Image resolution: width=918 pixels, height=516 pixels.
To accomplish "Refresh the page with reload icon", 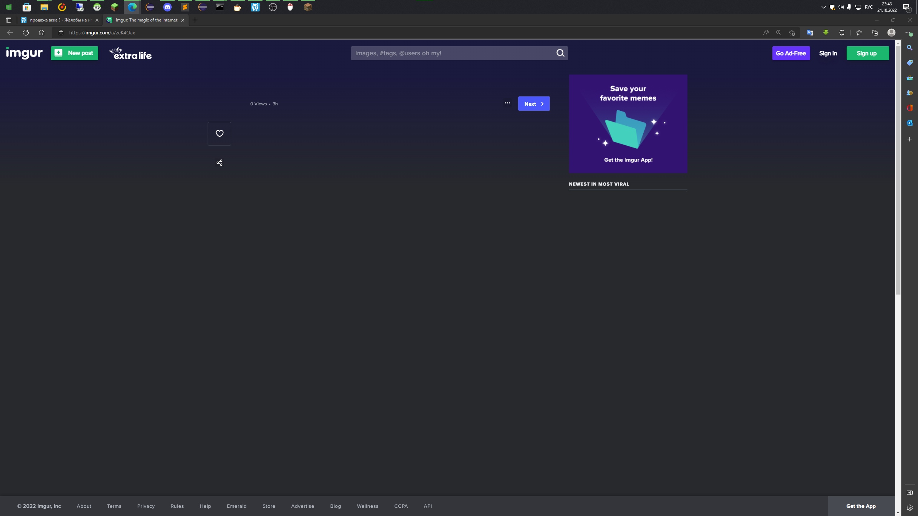I will pos(26,33).
